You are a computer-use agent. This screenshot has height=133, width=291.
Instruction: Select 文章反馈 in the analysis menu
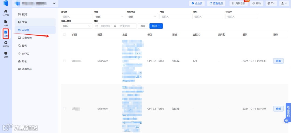35,38
